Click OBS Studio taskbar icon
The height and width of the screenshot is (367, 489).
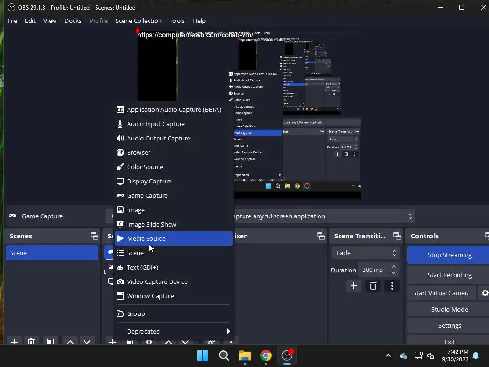[x=287, y=356]
